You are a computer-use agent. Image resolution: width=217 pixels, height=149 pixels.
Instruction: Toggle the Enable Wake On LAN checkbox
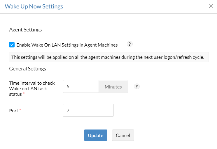tap(12, 45)
